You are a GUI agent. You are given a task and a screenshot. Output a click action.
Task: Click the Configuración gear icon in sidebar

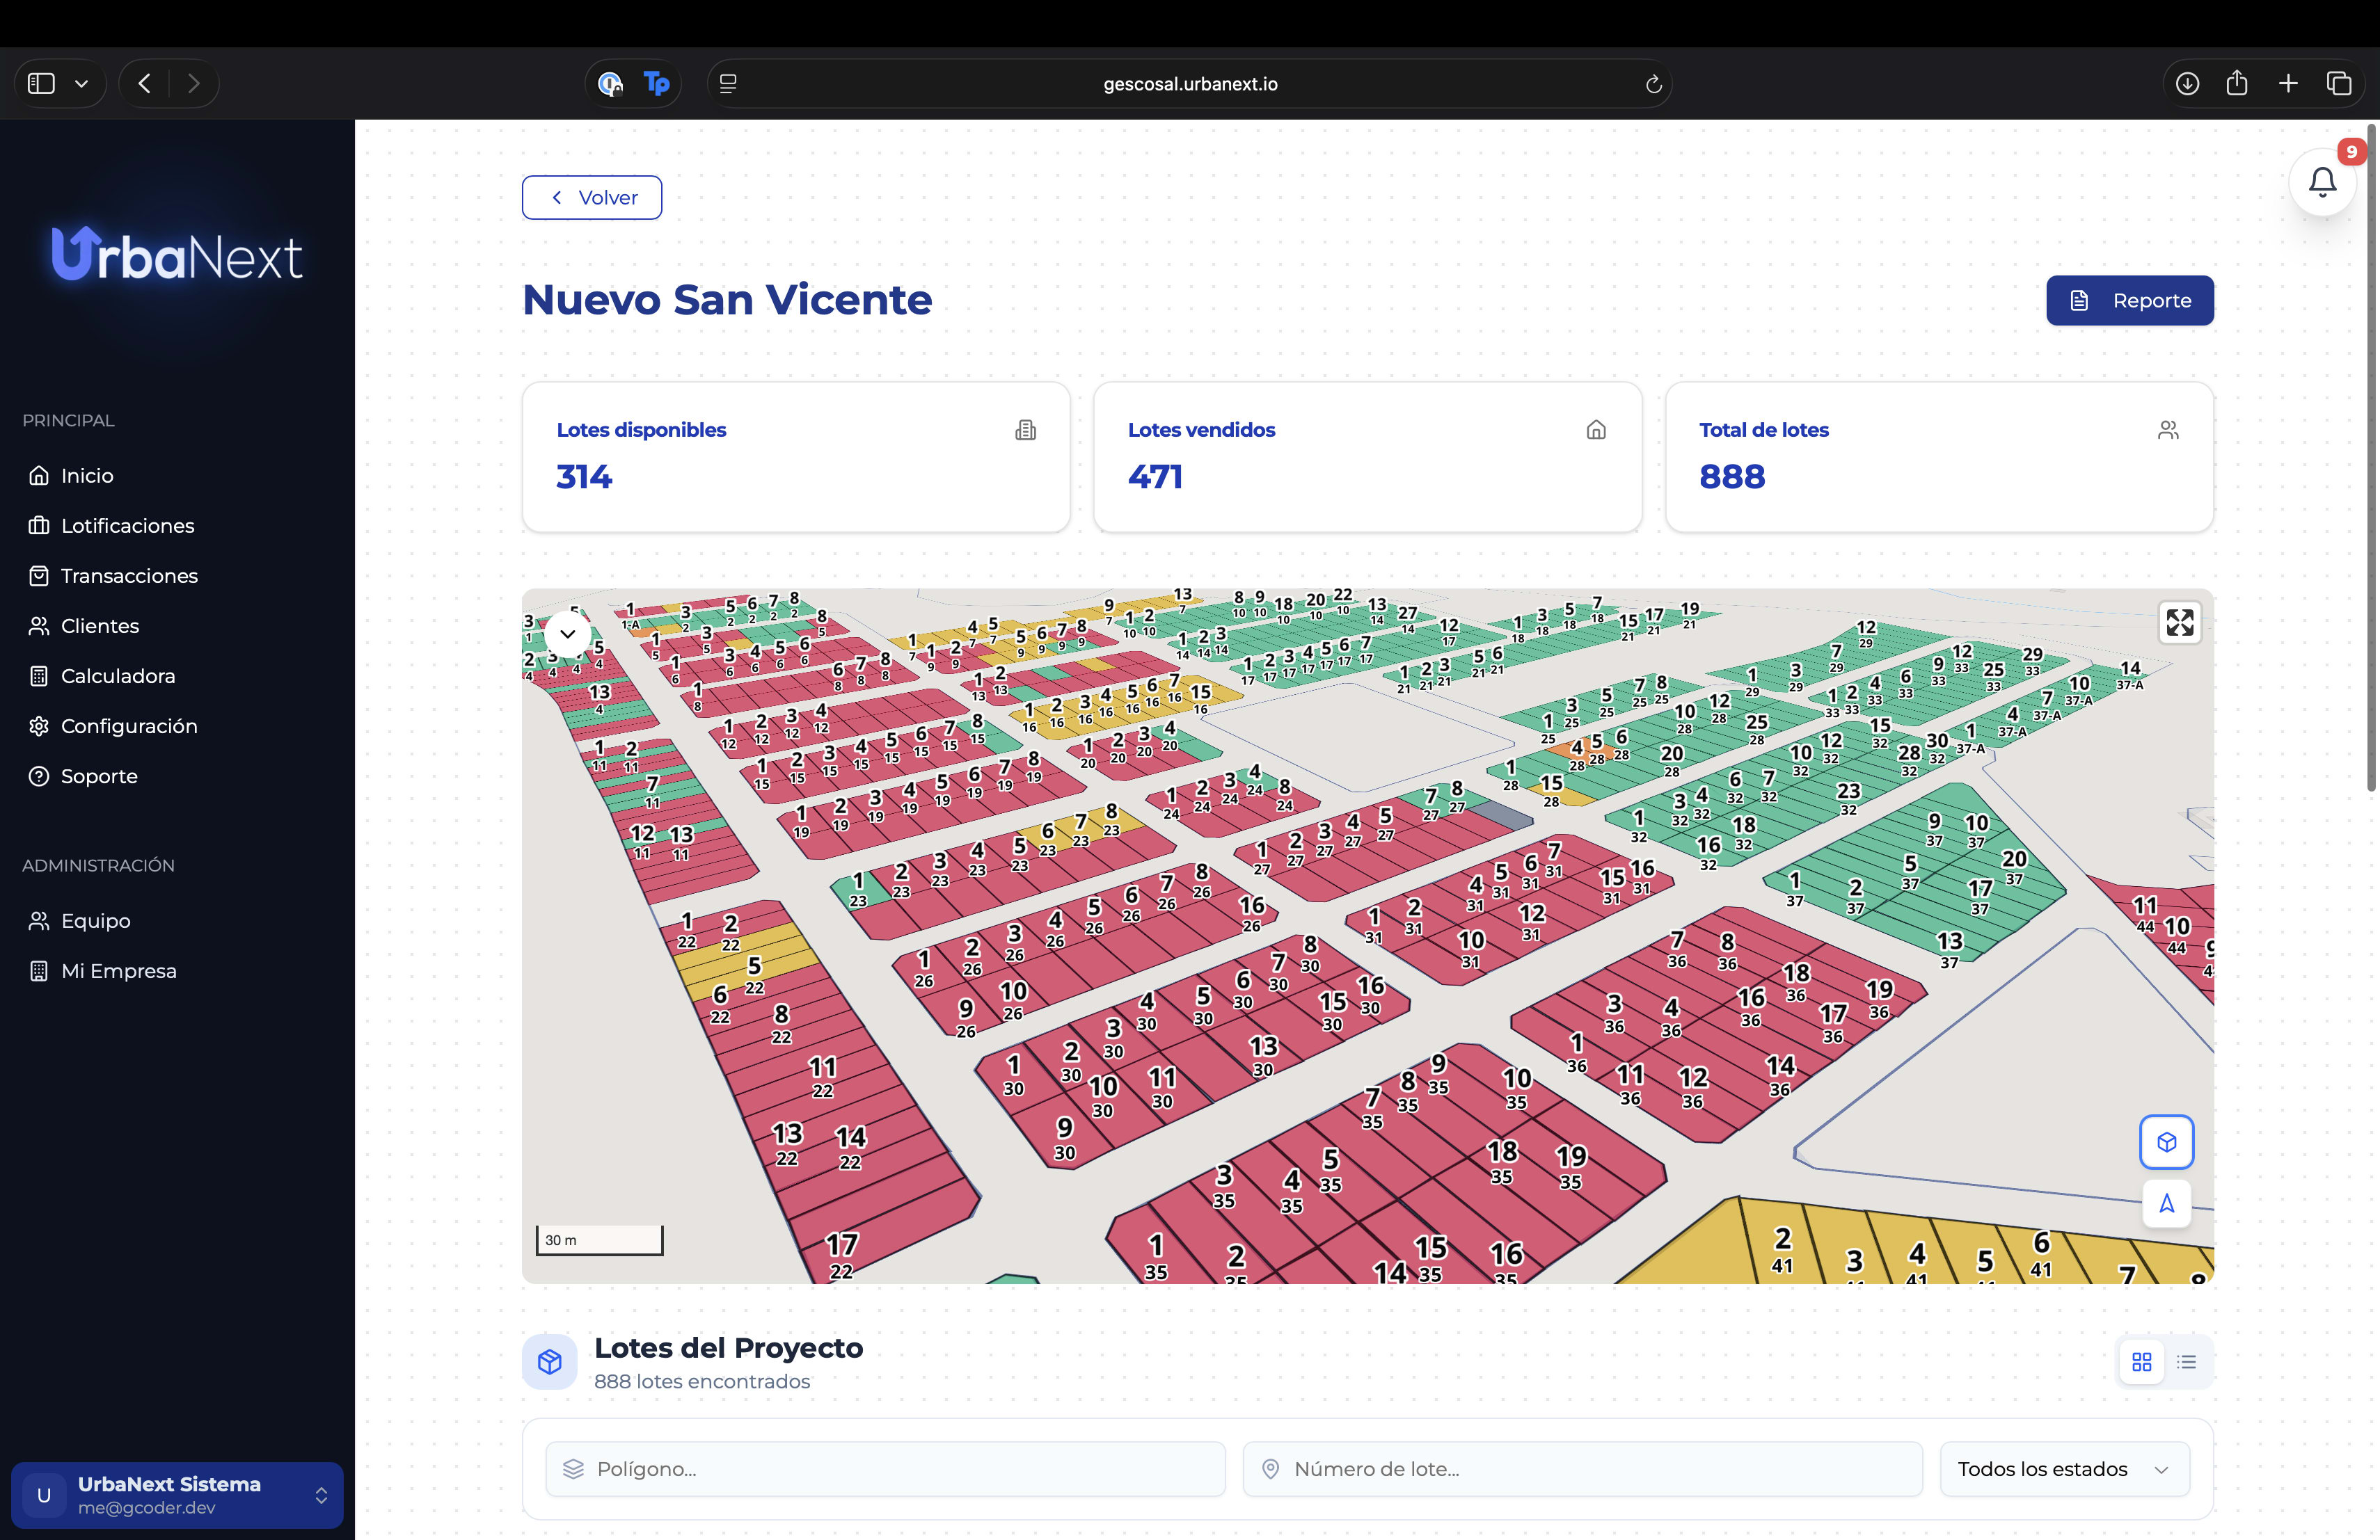[x=39, y=727]
